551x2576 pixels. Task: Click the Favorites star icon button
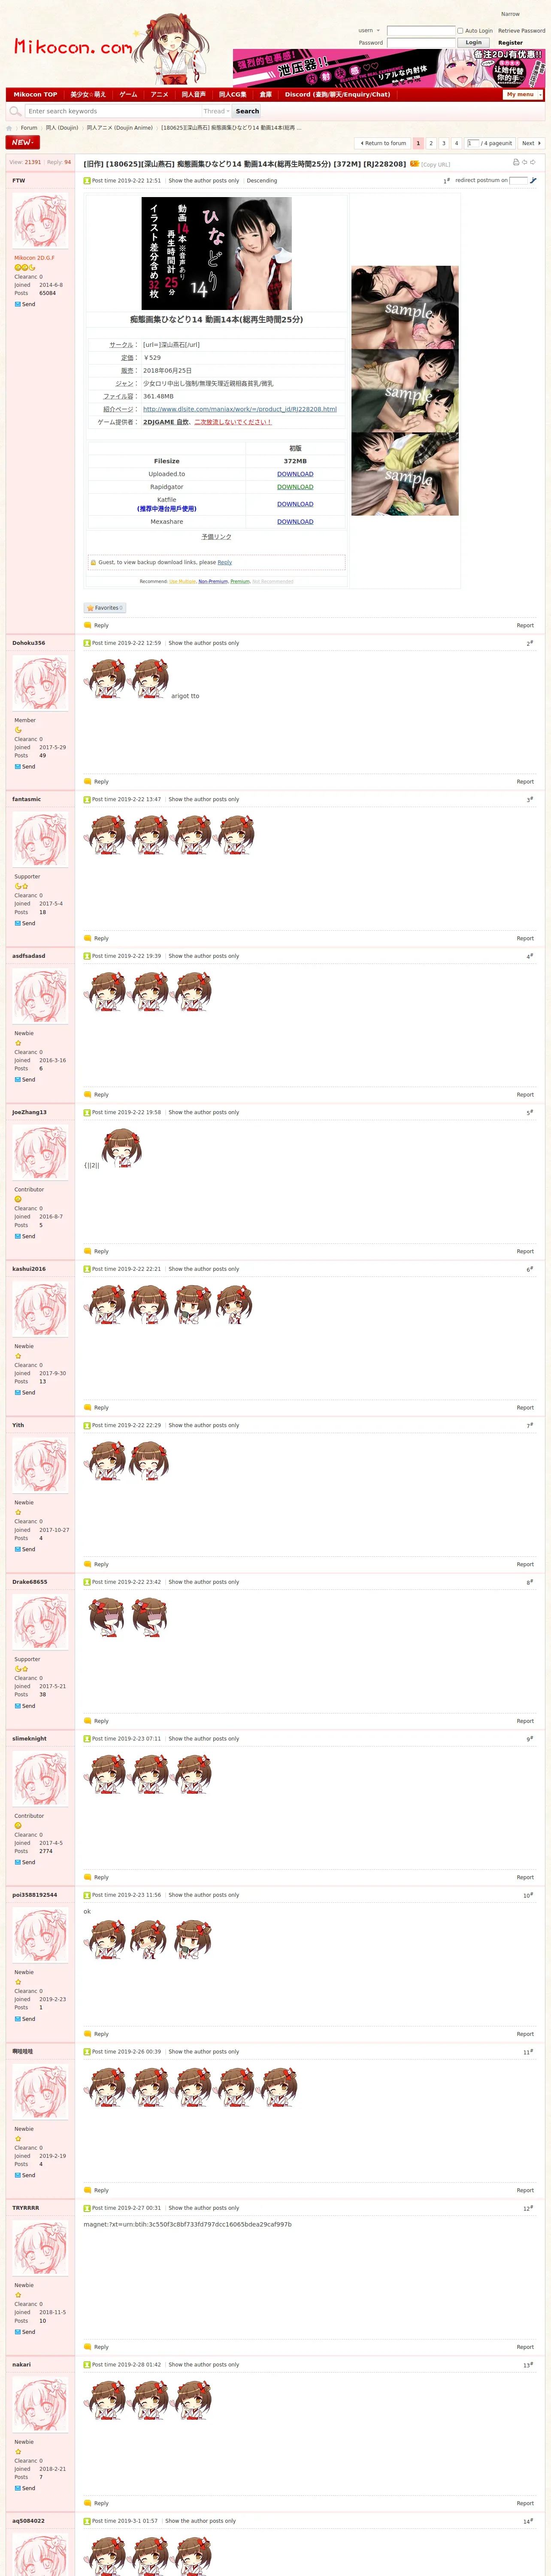point(105,608)
